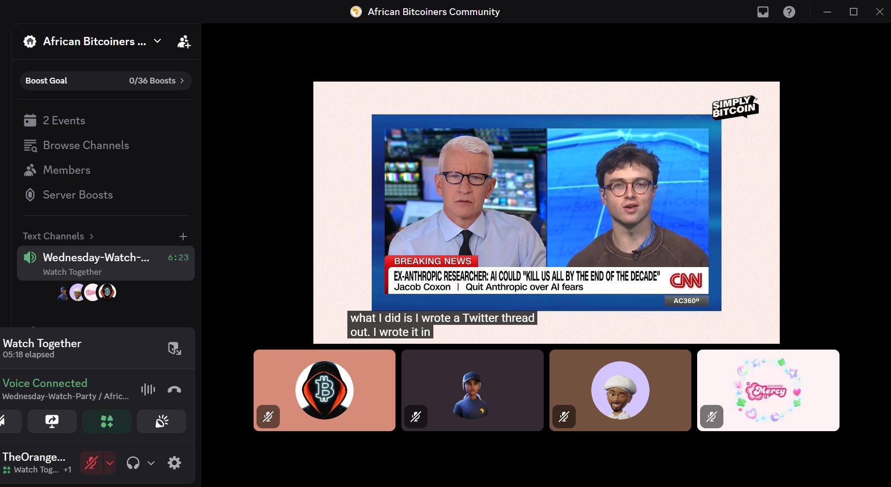The image size is (891, 487).
Task: Open the soundboard button
Action: click(x=161, y=421)
